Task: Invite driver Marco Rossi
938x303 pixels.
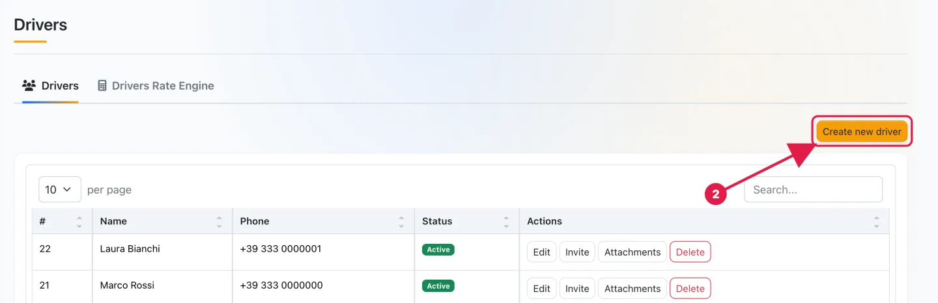Action: [577, 289]
